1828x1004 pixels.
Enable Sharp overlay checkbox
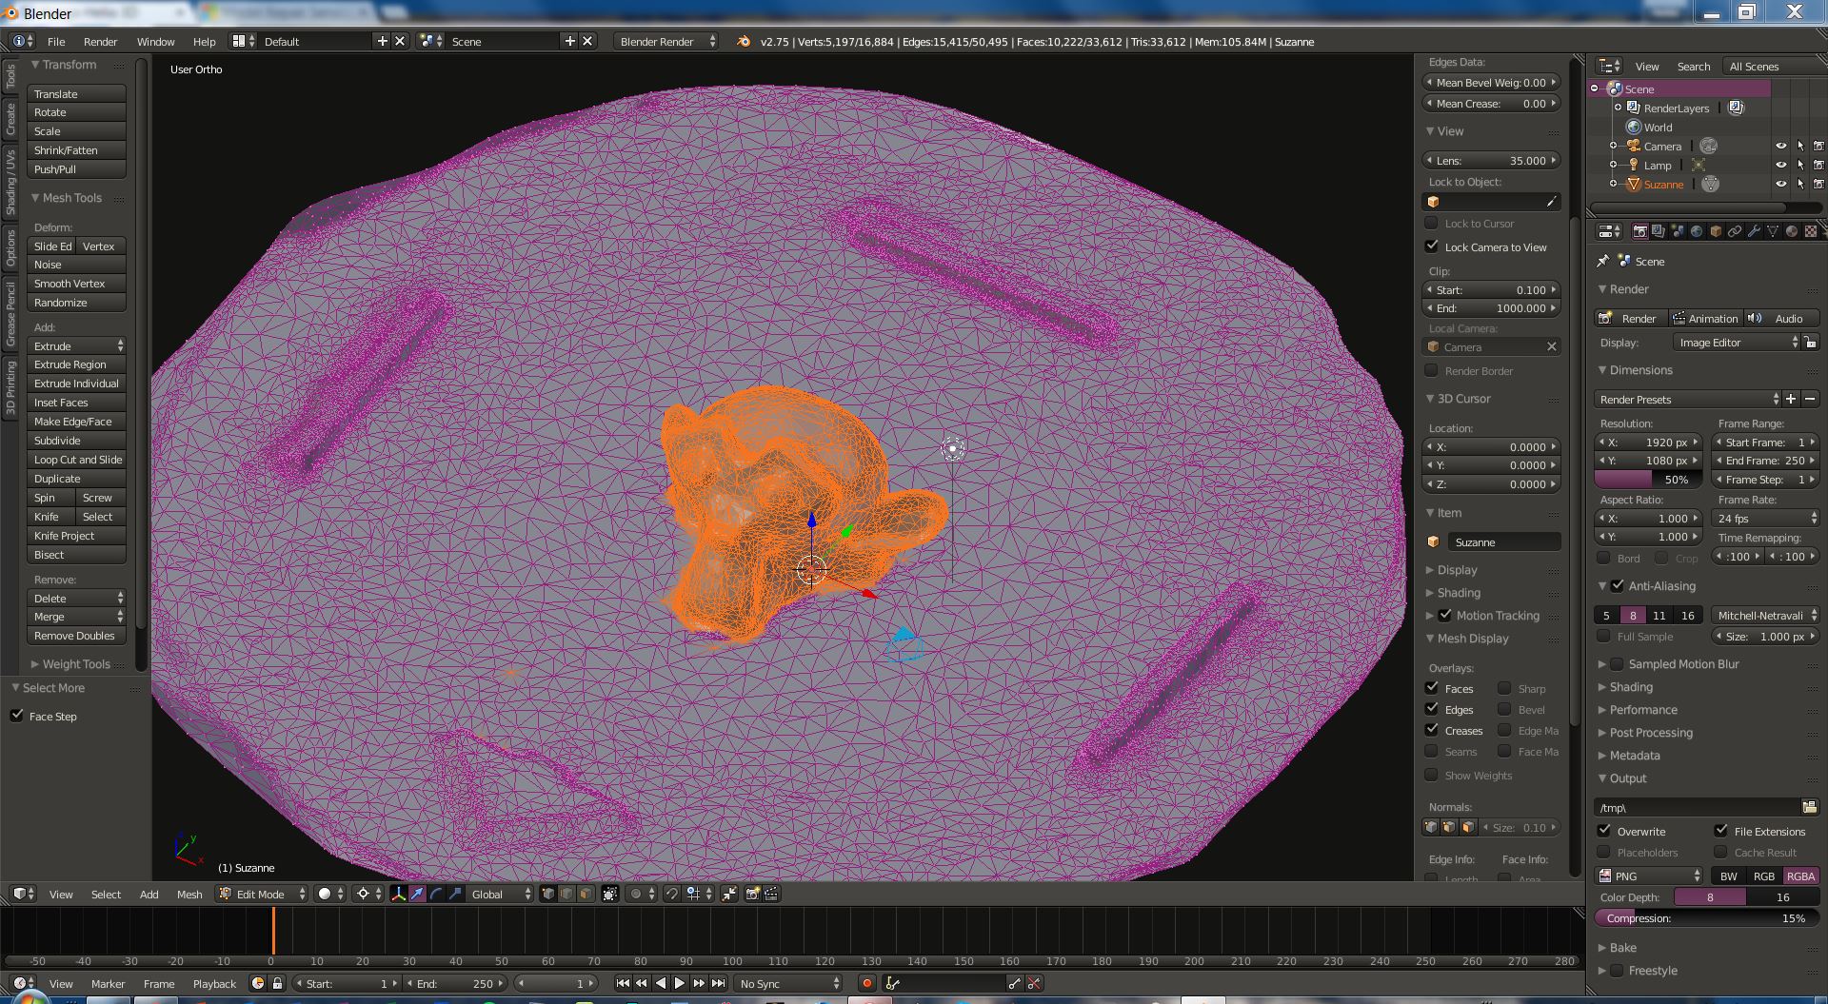point(1504,688)
